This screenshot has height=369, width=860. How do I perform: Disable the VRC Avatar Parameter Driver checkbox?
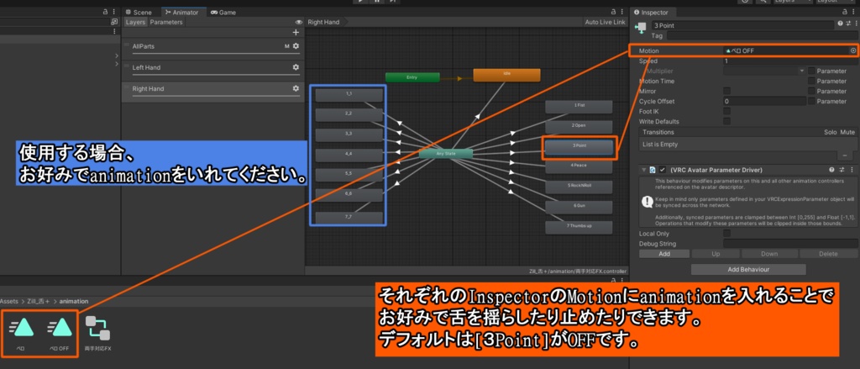tap(663, 170)
